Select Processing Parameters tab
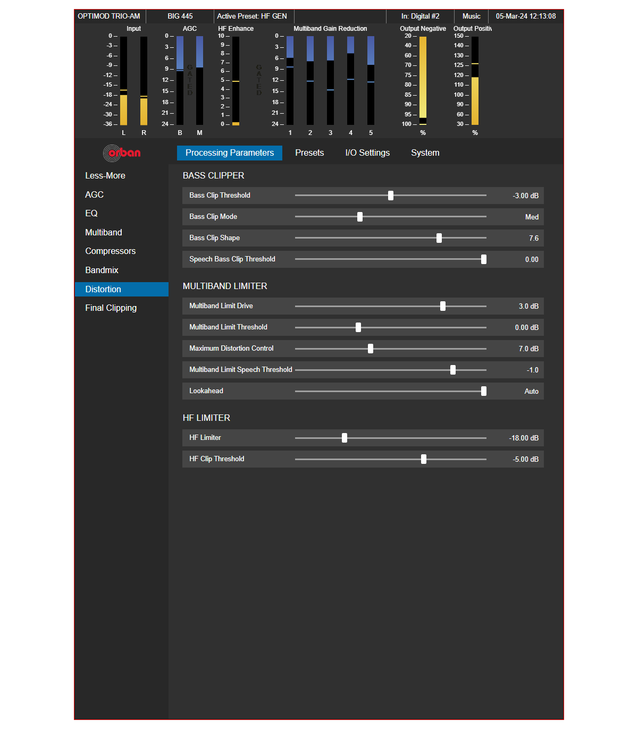Image resolution: width=638 pixels, height=729 pixels. pyautogui.click(x=230, y=153)
